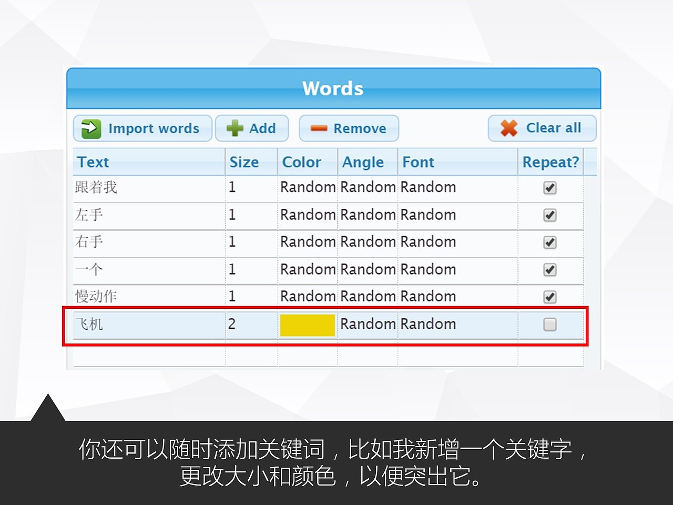Open the Angle dropdown for 飞机 row

pos(368,324)
